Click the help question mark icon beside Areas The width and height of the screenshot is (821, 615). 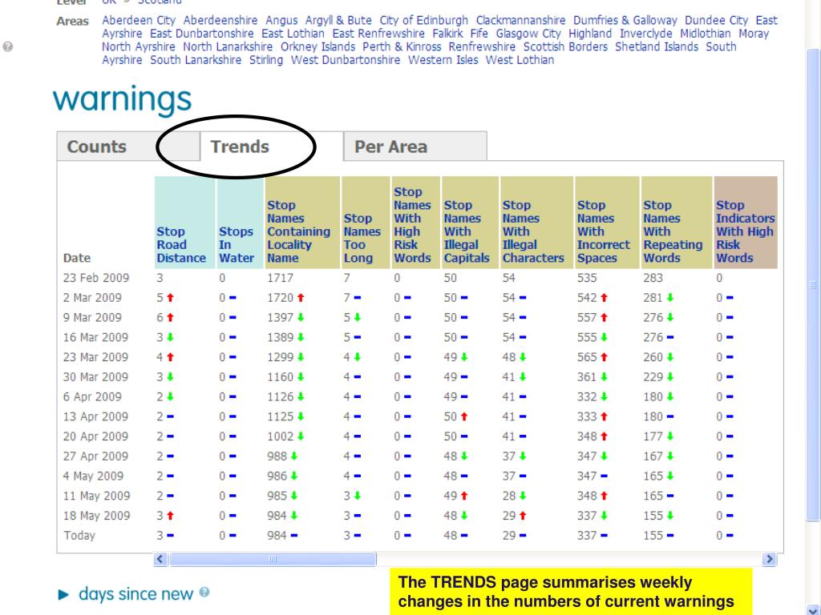click(x=7, y=46)
